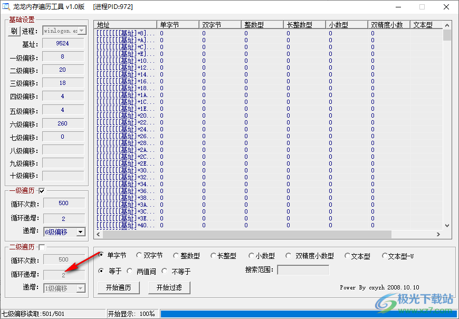Click the 开始过滤 button
The image size is (459, 319).
(x=169, y=287)
